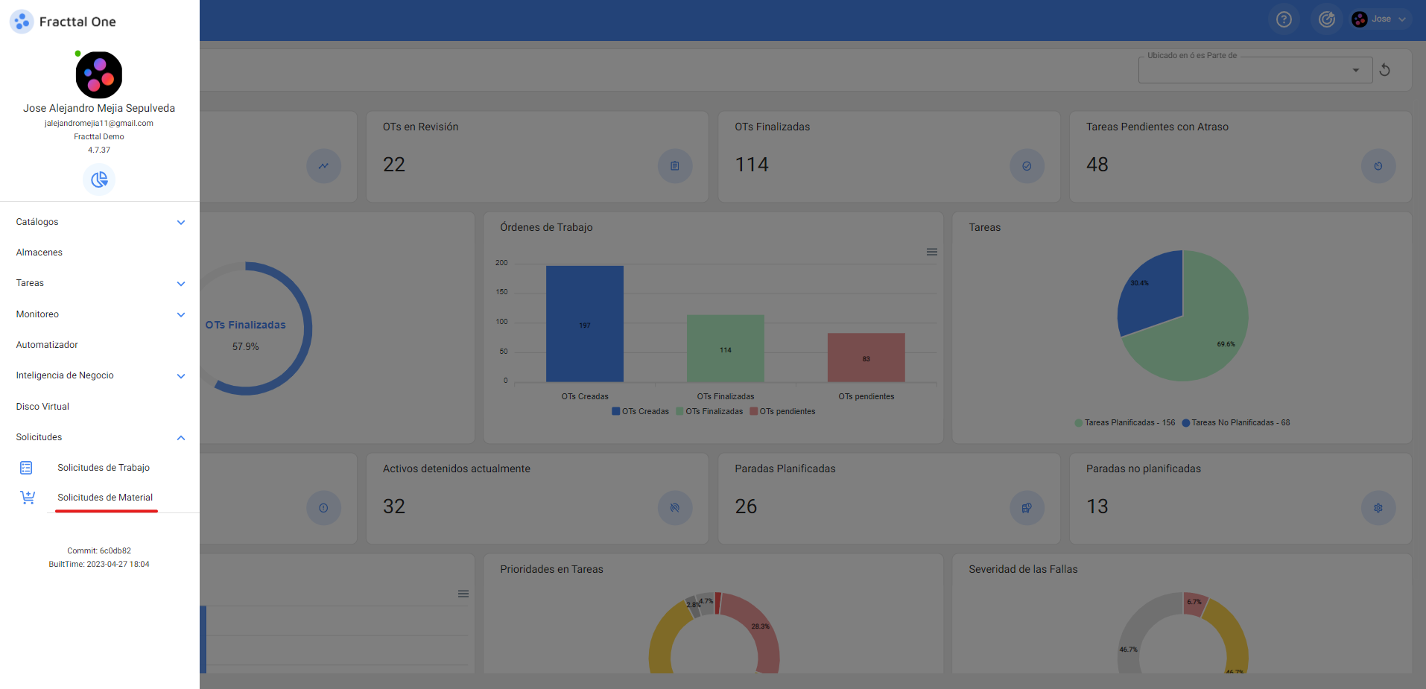Click the reset refresh icon beside location filter

point(1385,70)
